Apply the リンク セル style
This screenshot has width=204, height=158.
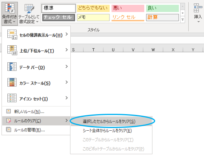[128, 17]
